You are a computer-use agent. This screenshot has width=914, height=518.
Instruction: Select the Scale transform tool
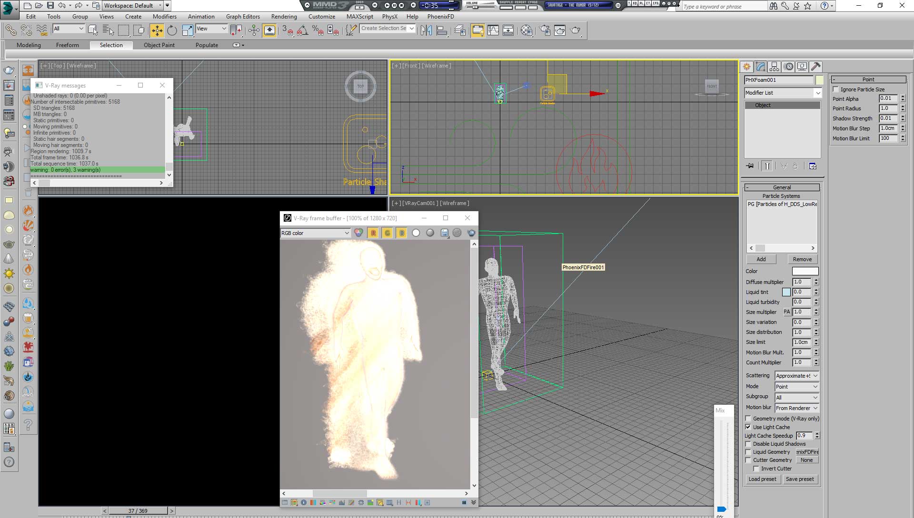pos(188,30)
